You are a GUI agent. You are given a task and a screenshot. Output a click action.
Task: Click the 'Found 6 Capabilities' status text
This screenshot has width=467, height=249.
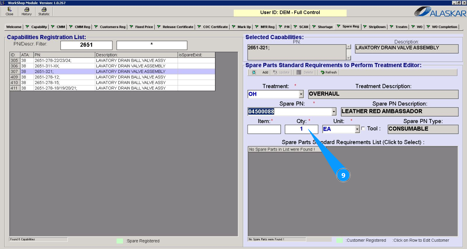pos(22,239)
